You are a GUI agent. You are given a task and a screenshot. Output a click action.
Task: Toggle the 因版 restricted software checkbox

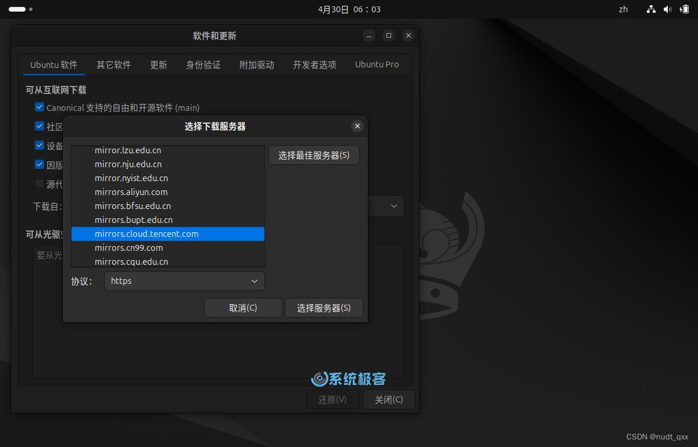click(x=40, y=164)
